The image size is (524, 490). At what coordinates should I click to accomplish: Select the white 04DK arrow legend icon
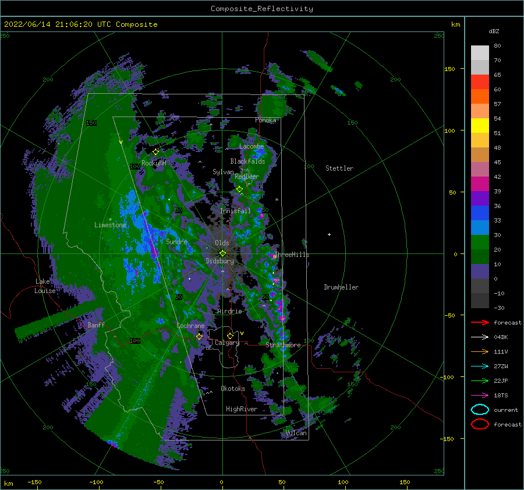[480, 337]
